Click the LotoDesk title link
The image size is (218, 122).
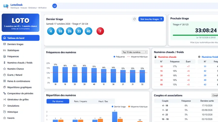(x=16, y=5)
